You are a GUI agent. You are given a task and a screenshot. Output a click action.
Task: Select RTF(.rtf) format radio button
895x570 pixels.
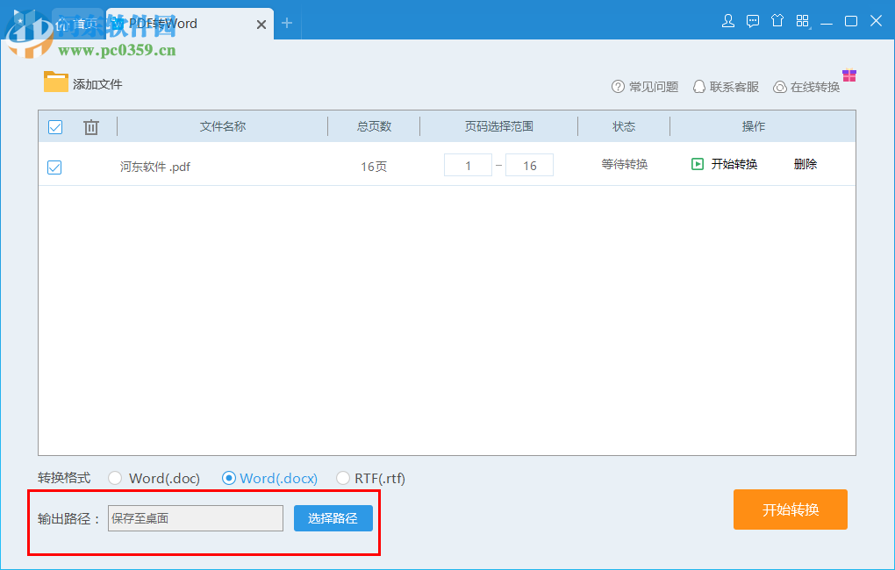pyautogui.click(x=342, y=478)
